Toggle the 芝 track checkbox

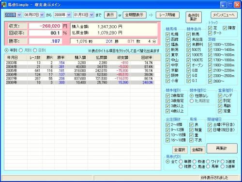(x=210, y=28)
